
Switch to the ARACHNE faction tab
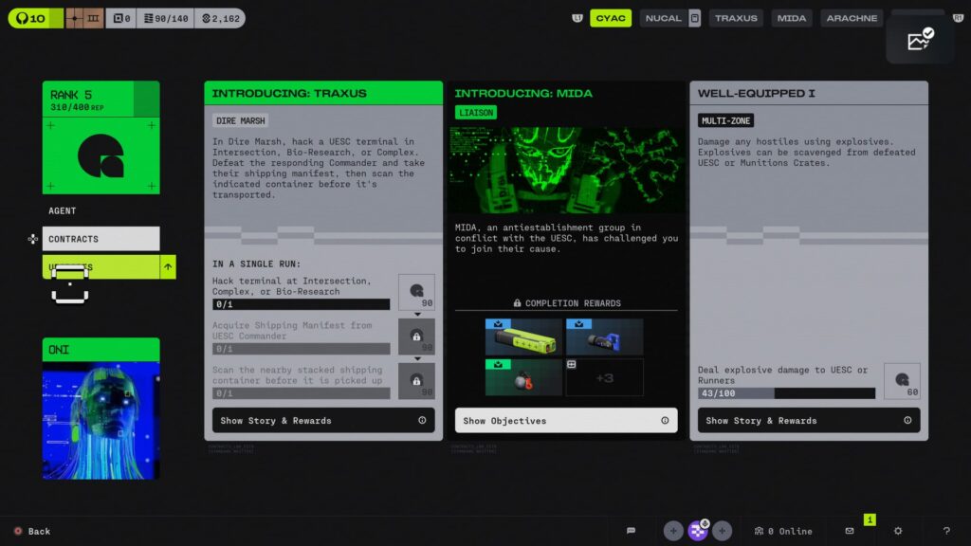pos(851,18)
